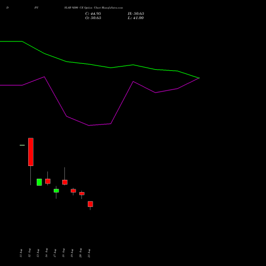The height and width of the screenshot is (266, 266).
Task: Select the red candle for 14 Aug
Action: (x=48, y=181)
